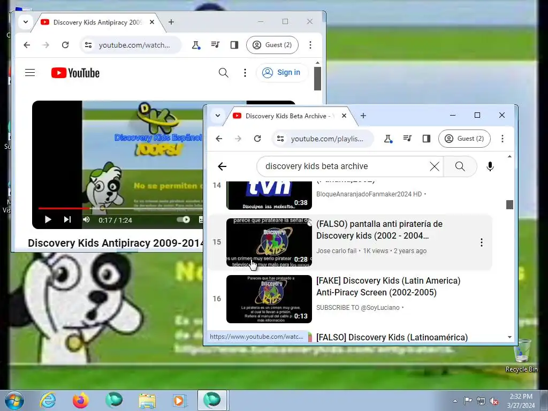
Task: Clear the YouTube search text with X
Action: [x=435, y=166]
